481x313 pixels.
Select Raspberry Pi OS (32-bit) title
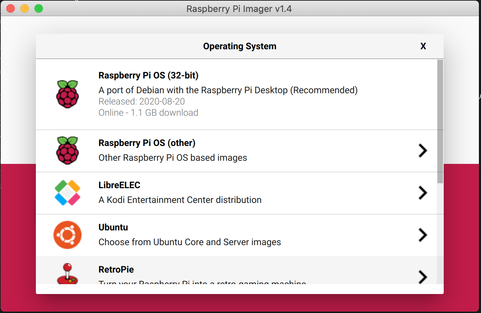point(148,76)
